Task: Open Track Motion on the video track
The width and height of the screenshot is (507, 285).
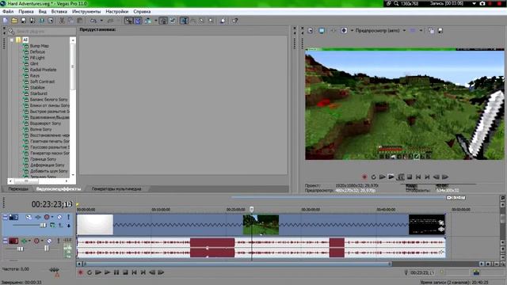Action: click(29, 217)
